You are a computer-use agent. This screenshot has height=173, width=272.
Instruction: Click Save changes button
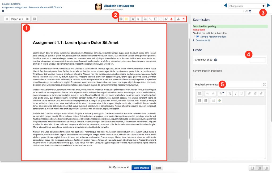tap(141, 168)
